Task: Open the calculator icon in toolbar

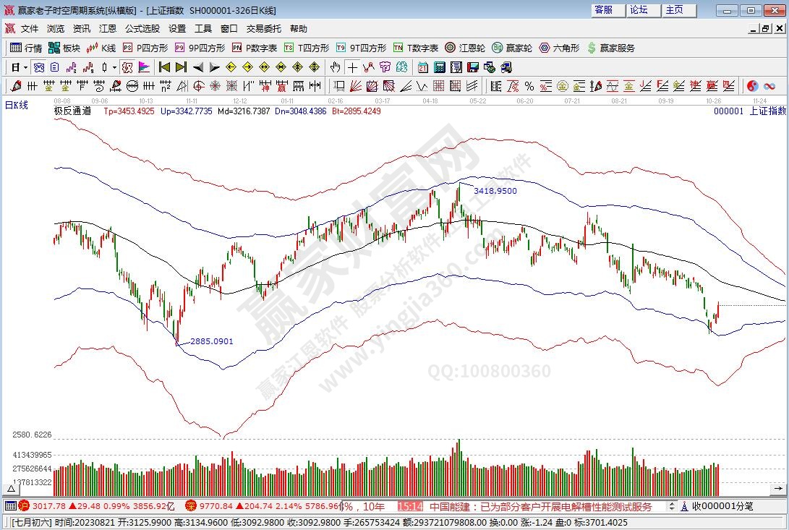Action: click(x=439, y=67)
